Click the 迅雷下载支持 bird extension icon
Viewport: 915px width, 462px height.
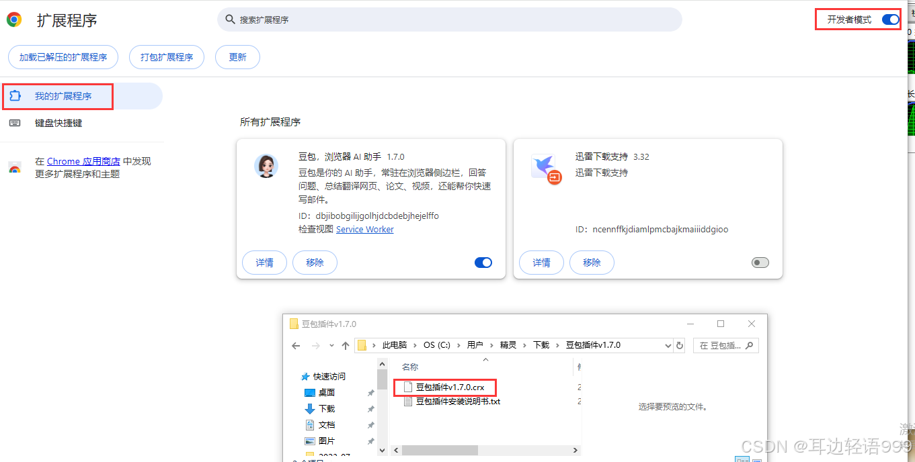tap(545, 169)
